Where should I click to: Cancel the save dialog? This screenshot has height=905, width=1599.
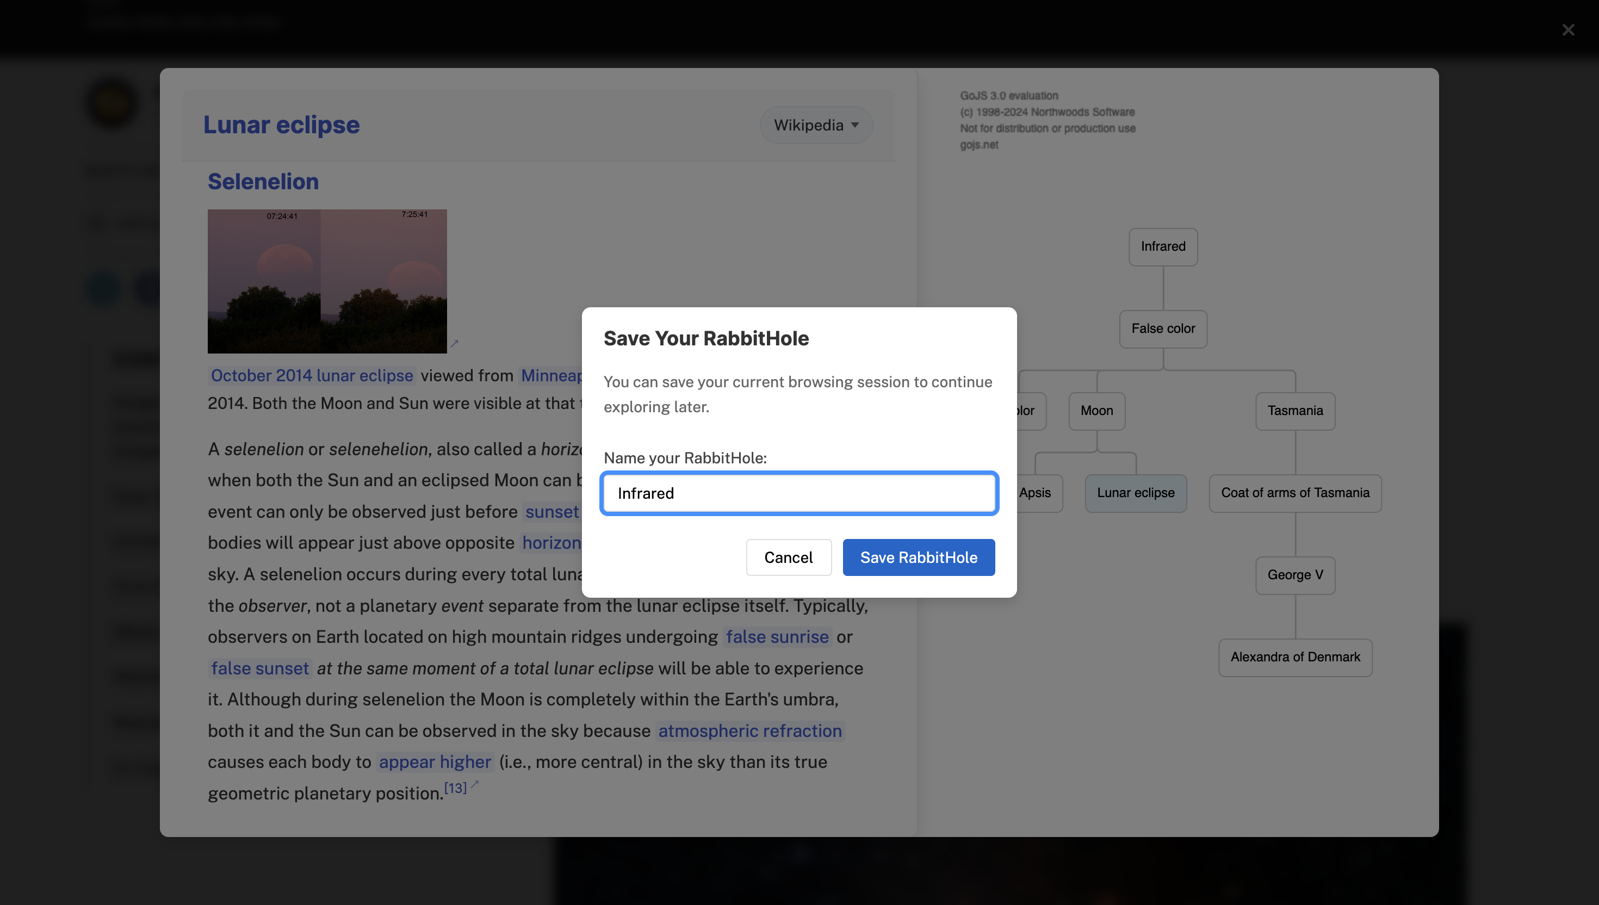click(788, 557)
